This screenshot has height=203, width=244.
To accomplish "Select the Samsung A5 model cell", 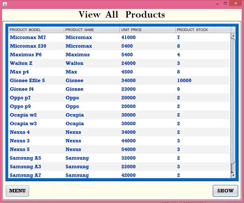I will (x=36, y=158).
